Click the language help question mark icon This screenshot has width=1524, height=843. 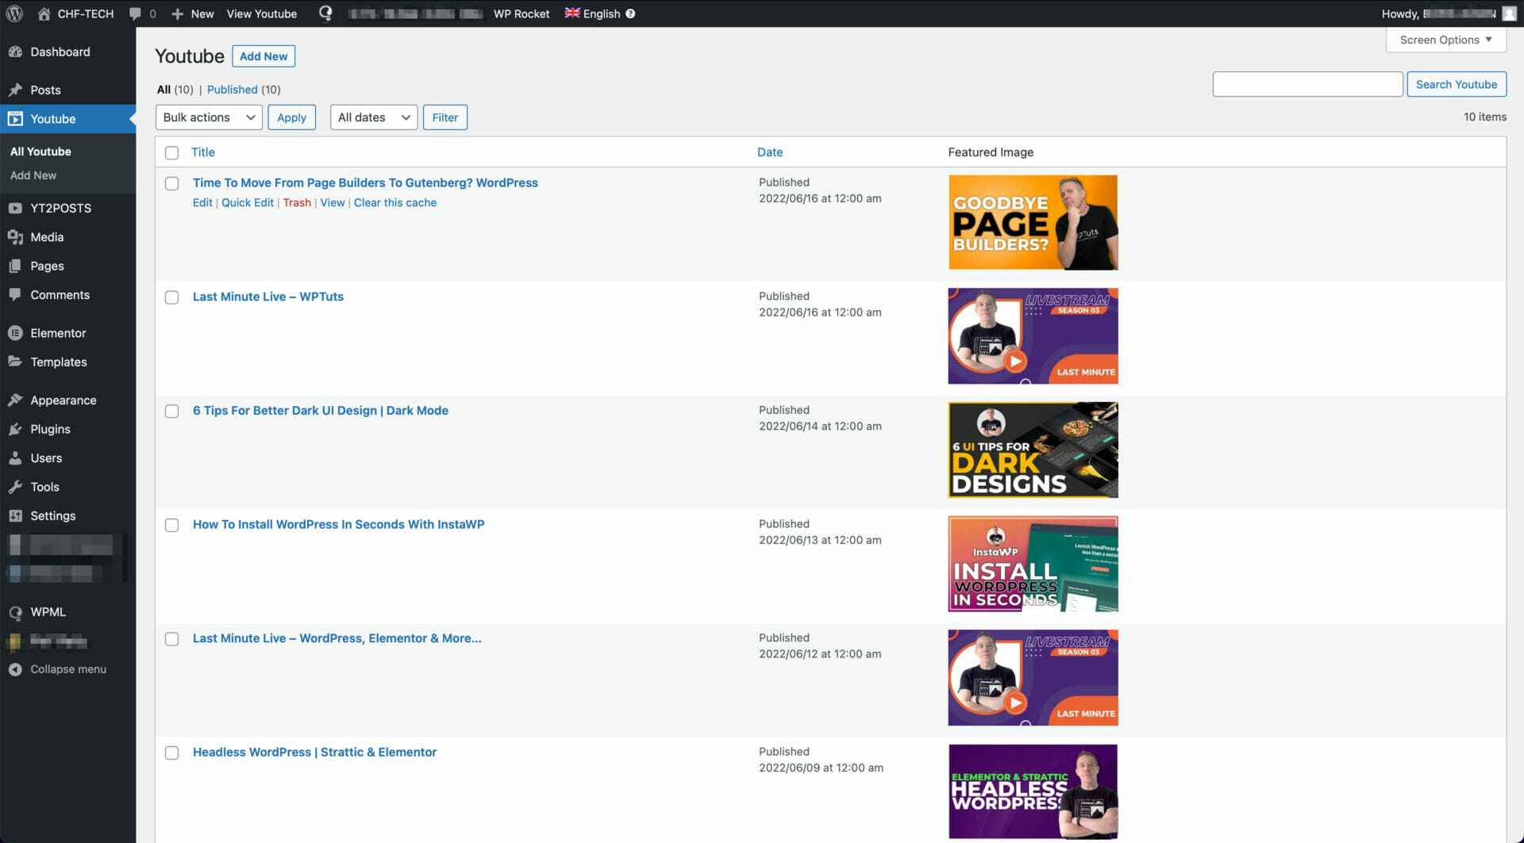point(630,13)
